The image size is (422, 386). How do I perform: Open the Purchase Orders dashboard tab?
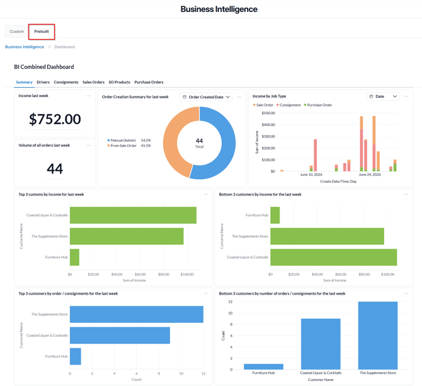149,82
